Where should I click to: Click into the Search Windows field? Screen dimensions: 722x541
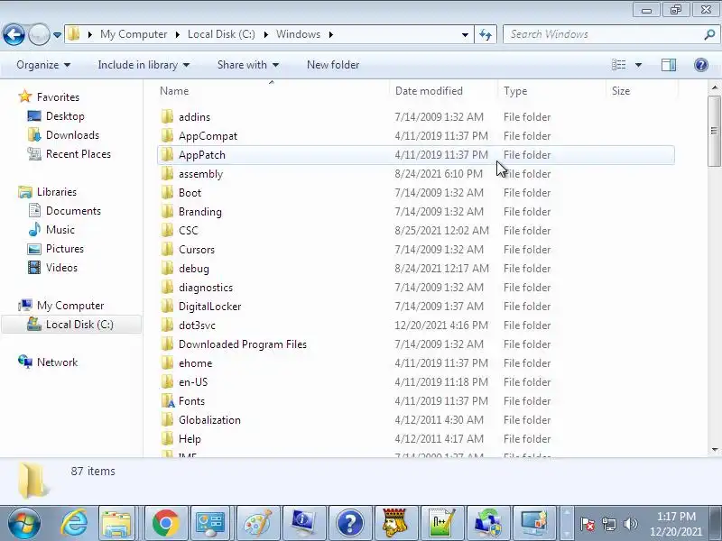[603, 34]
